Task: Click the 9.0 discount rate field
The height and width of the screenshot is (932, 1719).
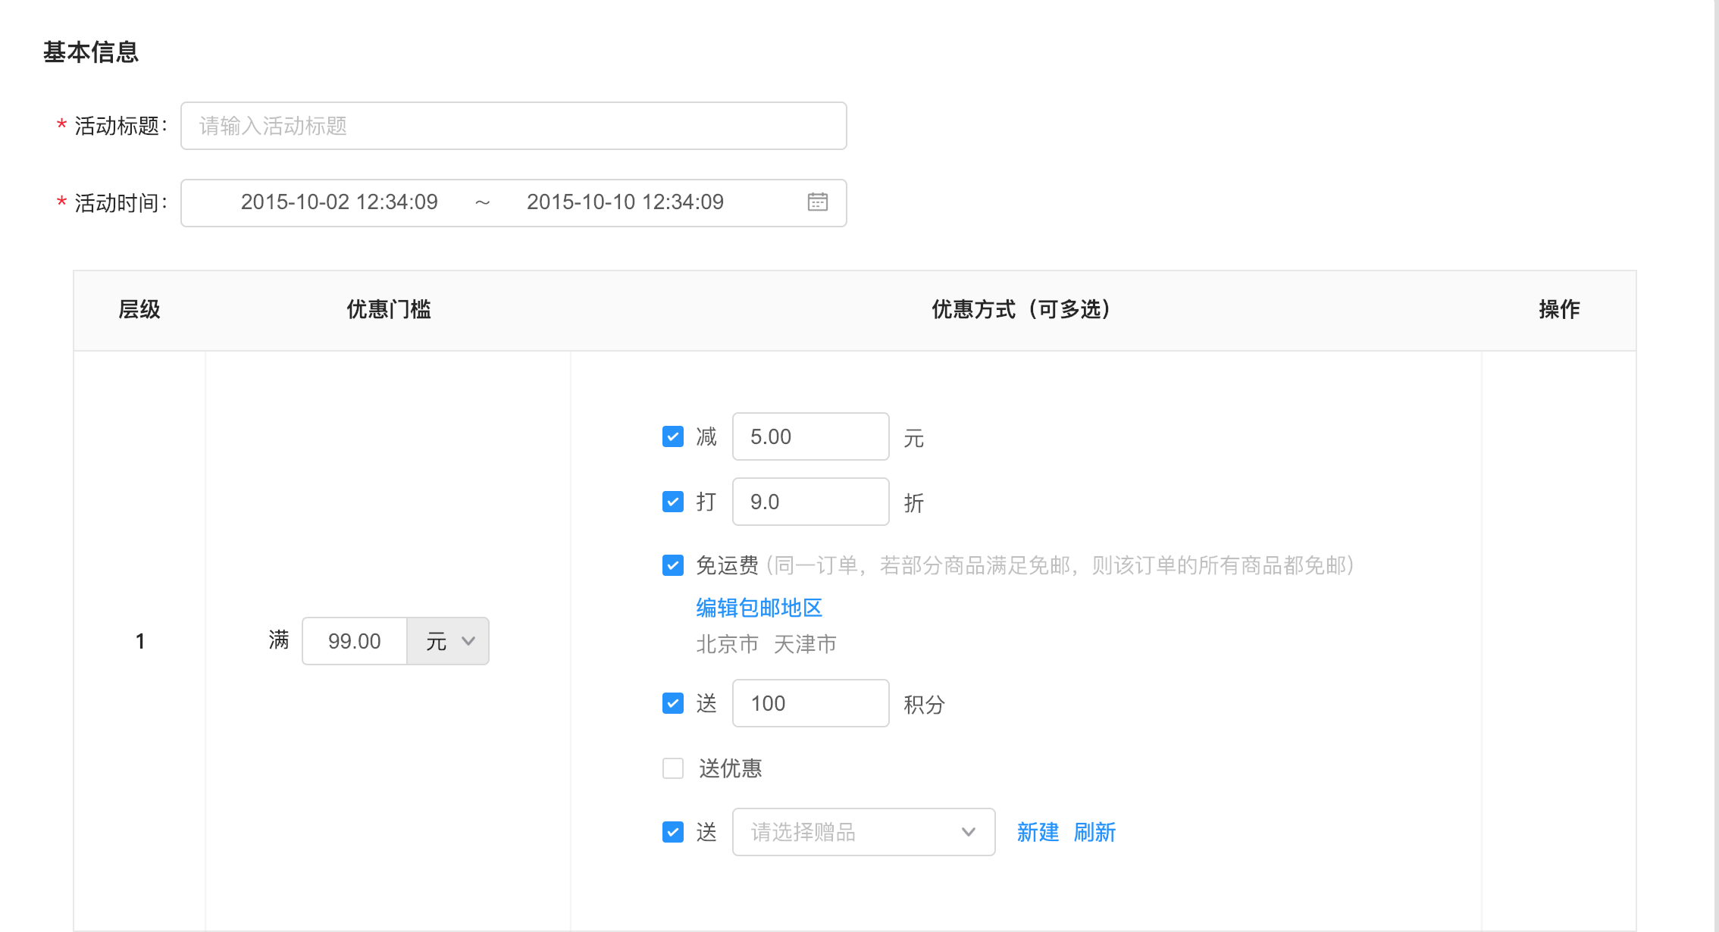Action: pos(809,502)
